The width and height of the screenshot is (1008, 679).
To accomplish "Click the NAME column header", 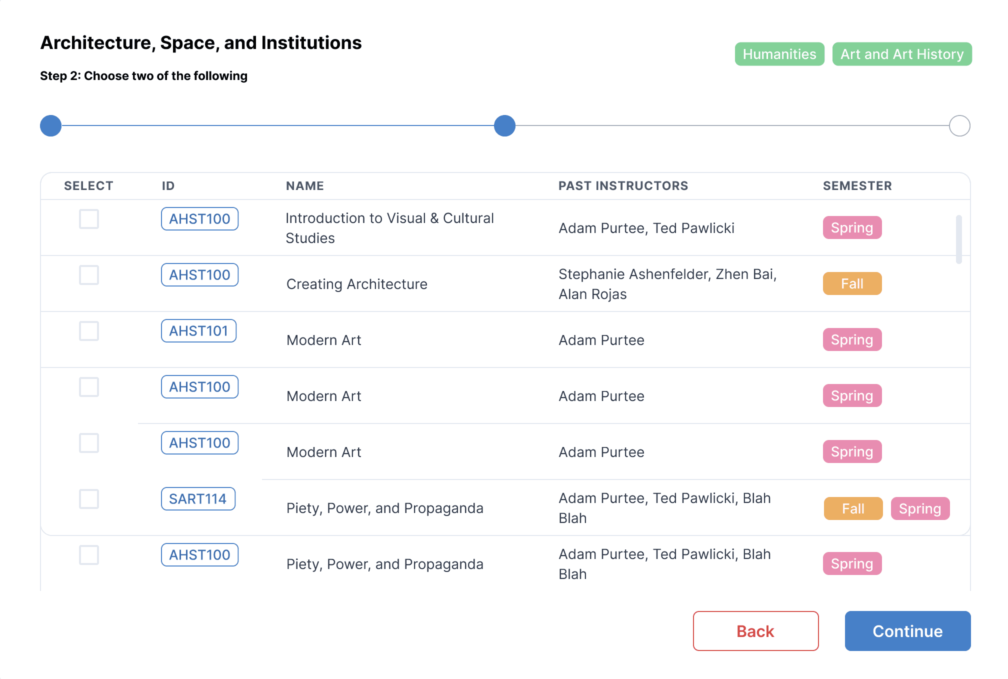I will pyautogui.click(x=305, y=186).
